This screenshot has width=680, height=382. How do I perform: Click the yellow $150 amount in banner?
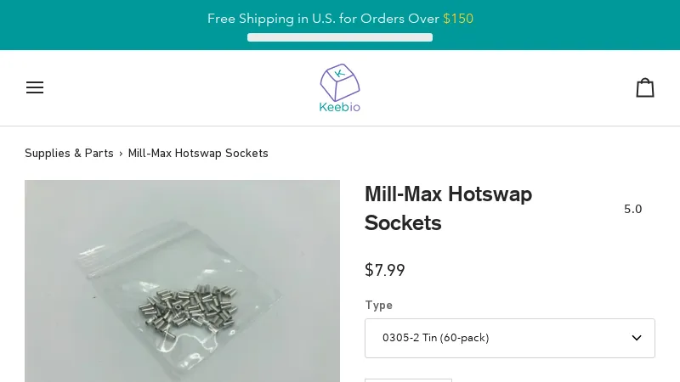tap(458, 19)
